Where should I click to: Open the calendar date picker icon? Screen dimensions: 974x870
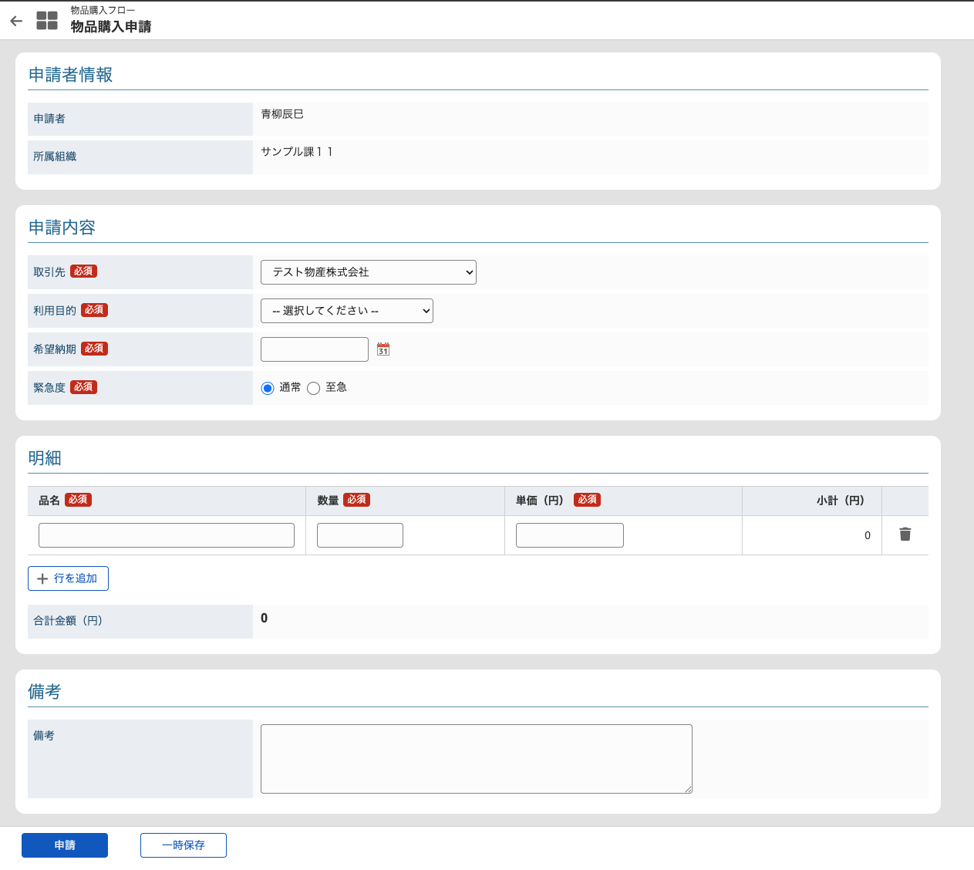383,349
